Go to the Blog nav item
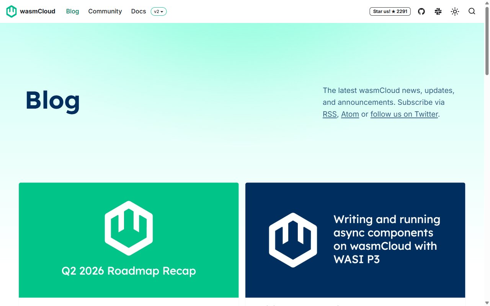 click(x=72, y=11)
